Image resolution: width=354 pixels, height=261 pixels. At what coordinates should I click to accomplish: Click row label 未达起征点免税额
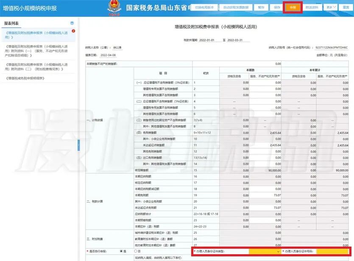click(146, 208)
